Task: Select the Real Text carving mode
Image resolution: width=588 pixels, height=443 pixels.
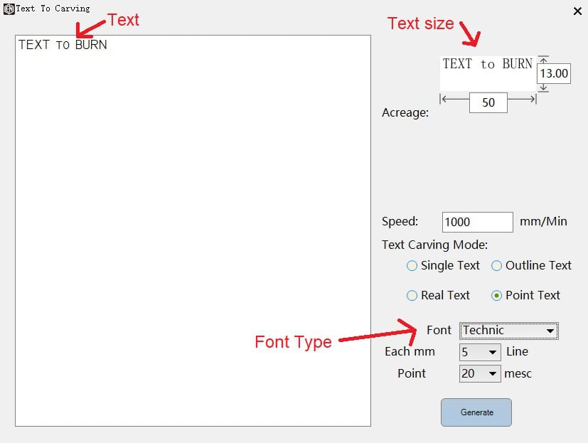Action: click(x=438, y=296)
